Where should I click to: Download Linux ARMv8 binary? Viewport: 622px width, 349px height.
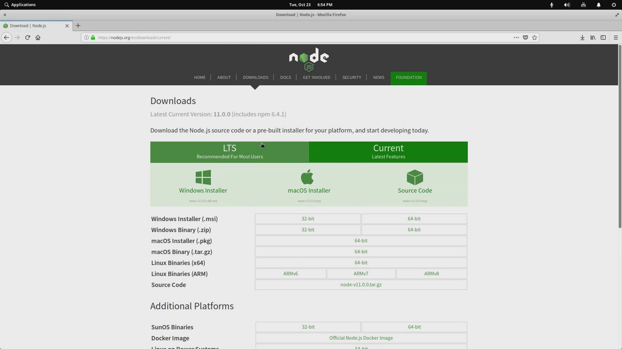click(x=432, y=273)
